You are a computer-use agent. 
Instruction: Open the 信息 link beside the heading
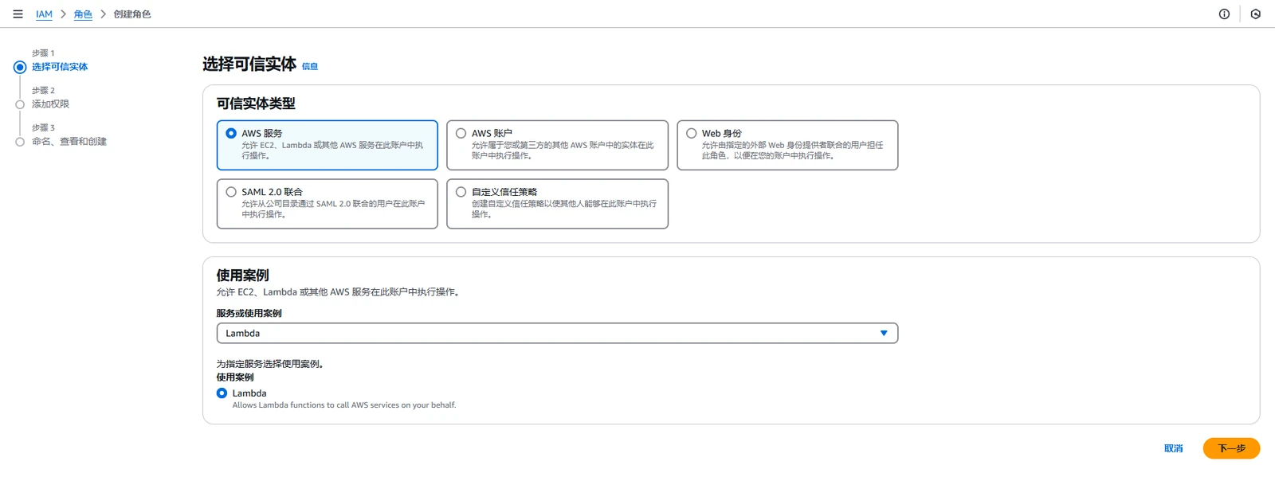[310, 67]
